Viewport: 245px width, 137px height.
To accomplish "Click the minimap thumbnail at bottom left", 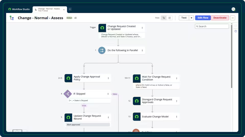I will pyautogui.click(x=17, y=131).
